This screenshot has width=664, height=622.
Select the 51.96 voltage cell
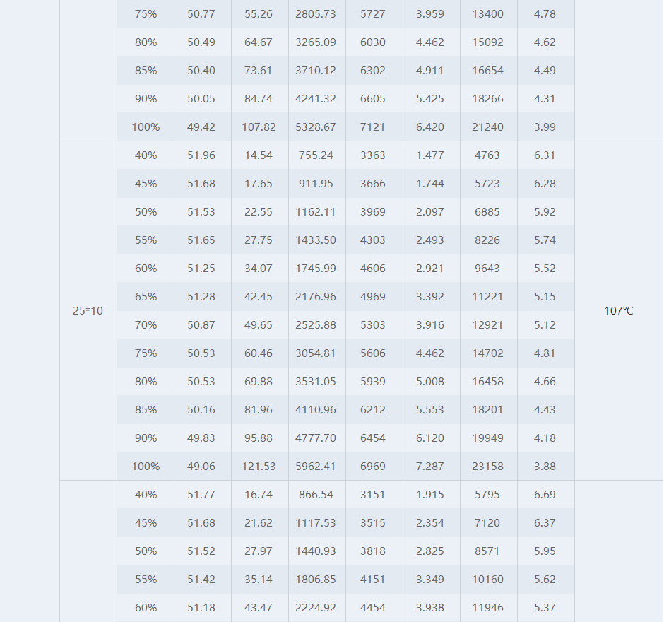tap(203, 155)
